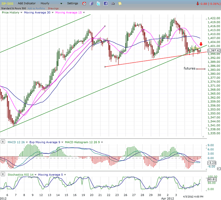Click Add to Portfolio link
This screenshot has height=200, width=221.
point(36,8)
